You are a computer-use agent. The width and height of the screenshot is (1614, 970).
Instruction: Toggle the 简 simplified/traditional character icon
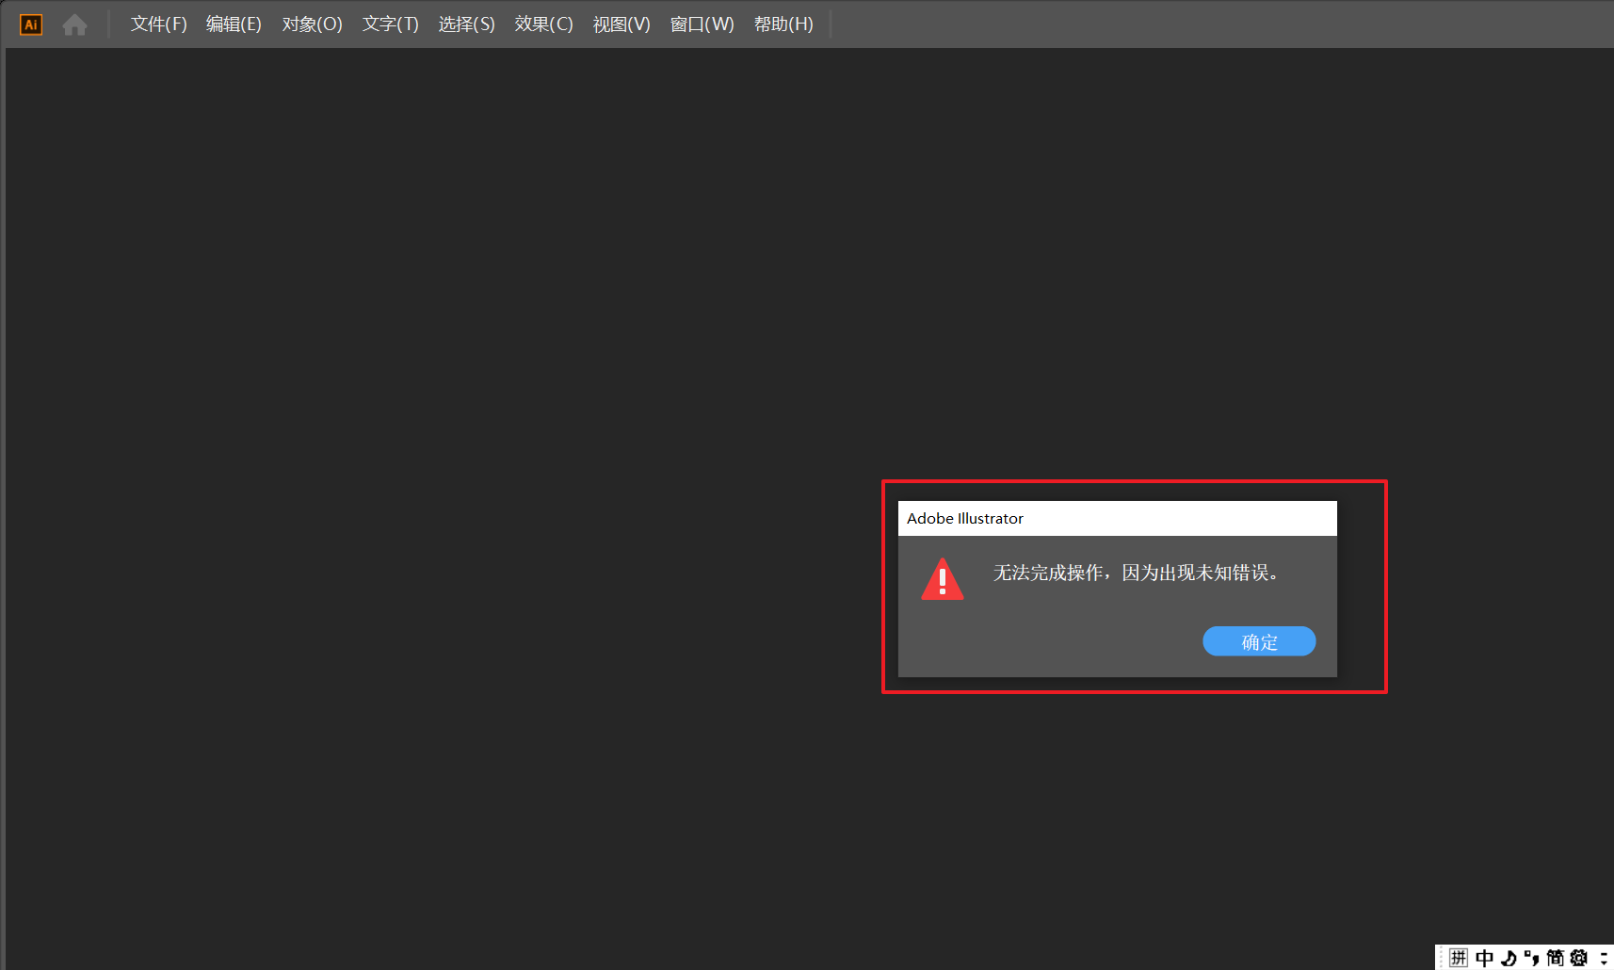[x=1556, y=958]
